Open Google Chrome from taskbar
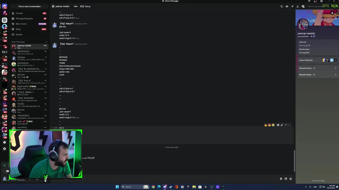 [153, 187]
